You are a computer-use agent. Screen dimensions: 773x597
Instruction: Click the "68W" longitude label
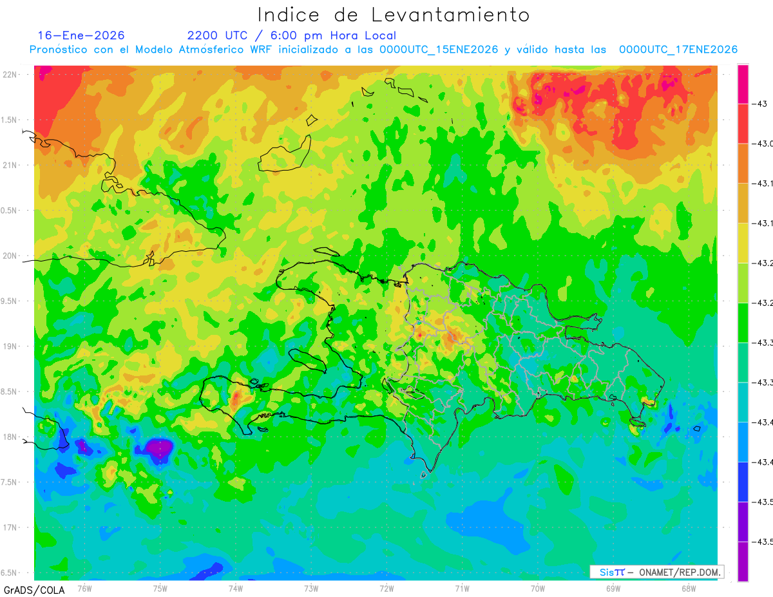click(x=689, y=588)
